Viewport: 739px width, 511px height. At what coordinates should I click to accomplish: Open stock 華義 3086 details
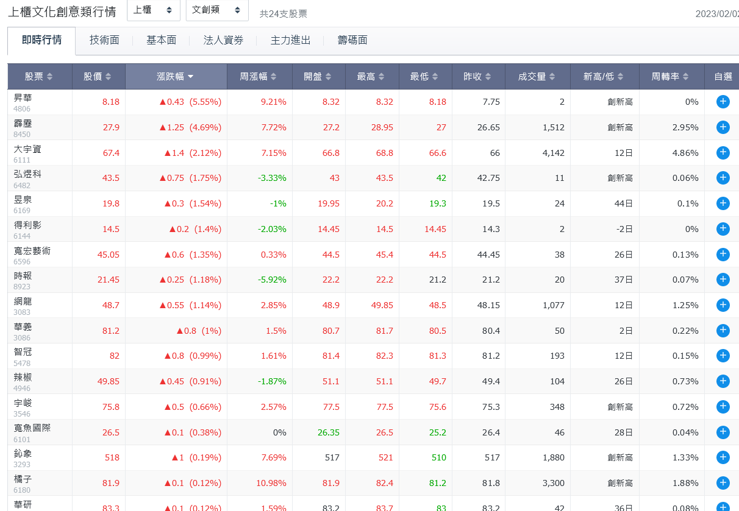coord(23,332)
